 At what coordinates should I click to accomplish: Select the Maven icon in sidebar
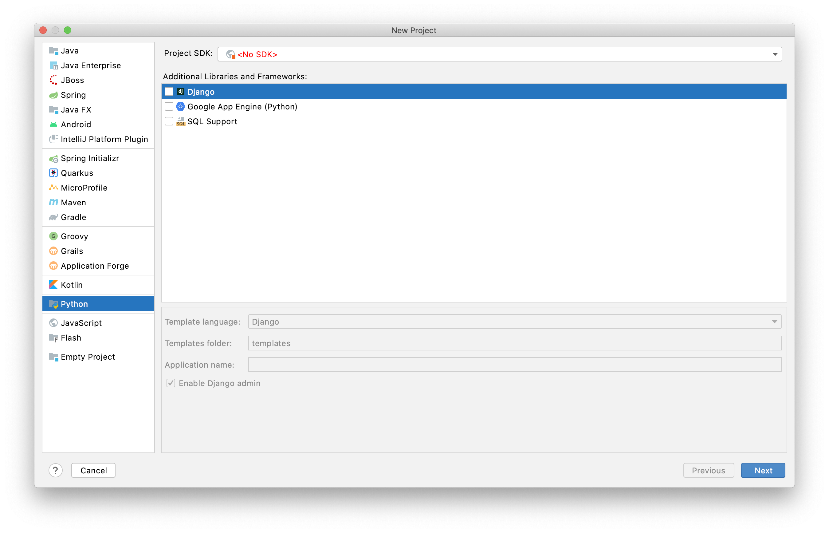[x=53, y=203]
